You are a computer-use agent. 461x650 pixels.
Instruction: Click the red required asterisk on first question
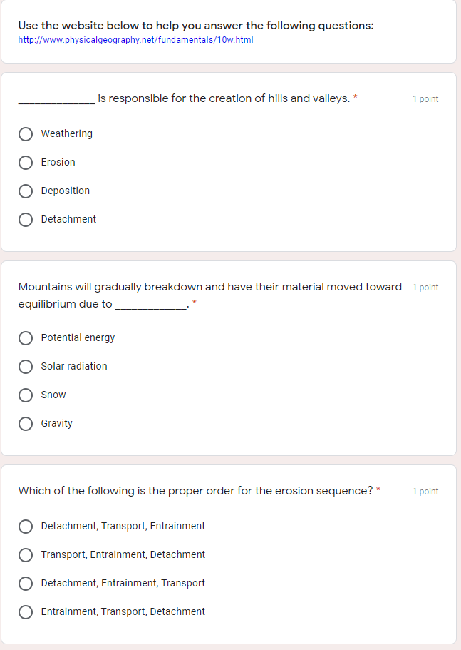[354, 98]
